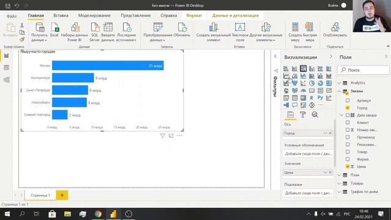Check the Дата заказа field checkbox
Image resolution: width=391 pixels, height=220 pixels.
point(348,116)
